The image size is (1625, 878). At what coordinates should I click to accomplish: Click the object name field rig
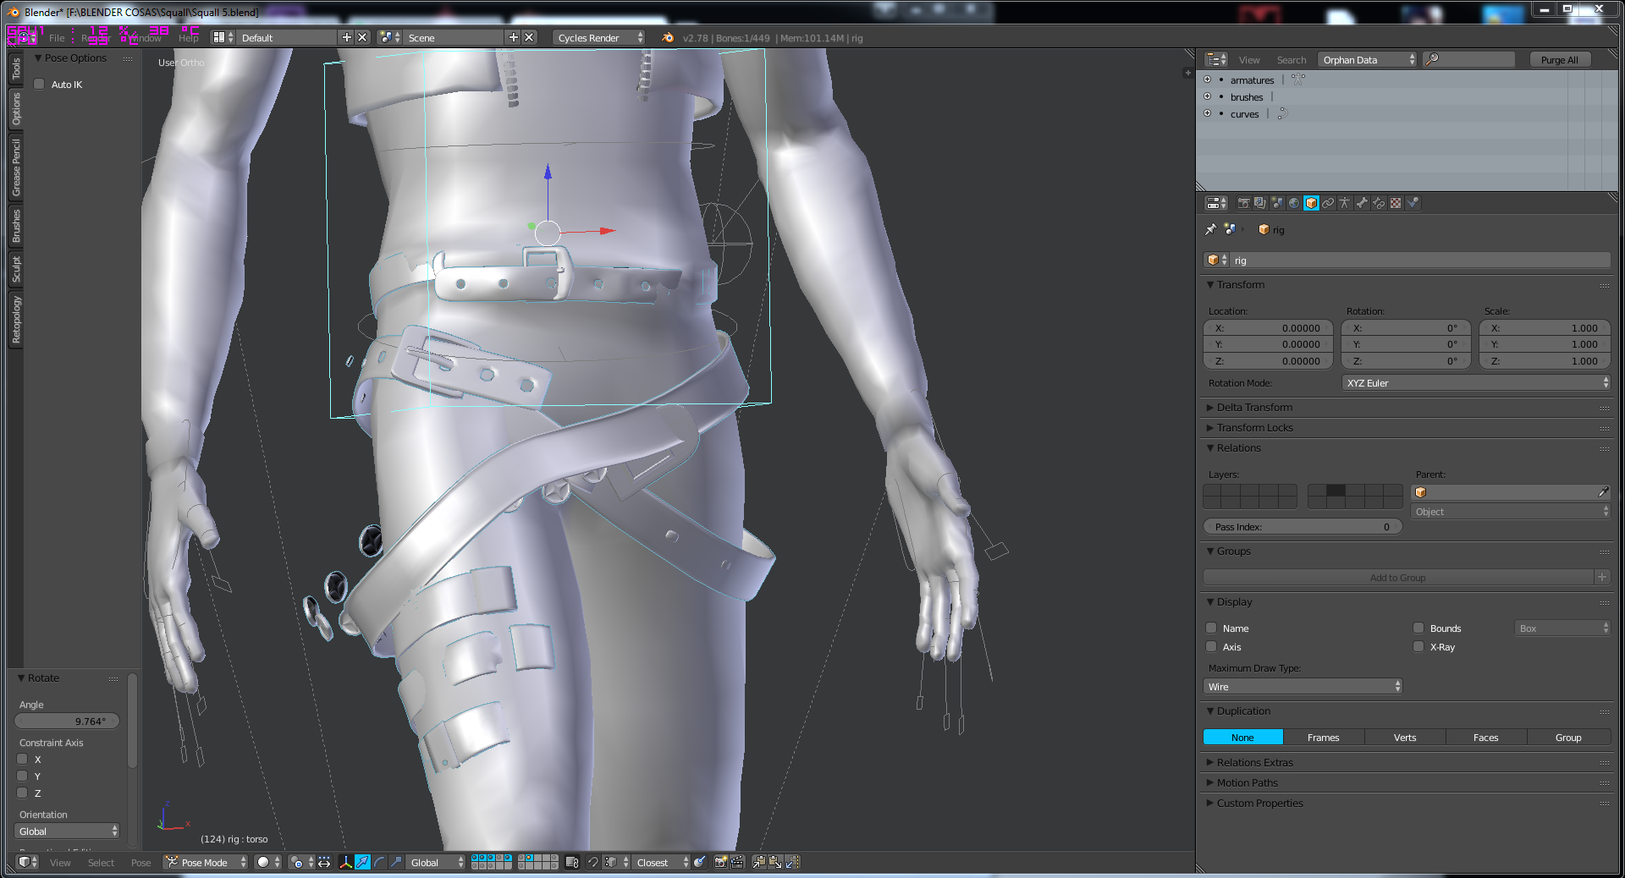(x=1420, y=260)
